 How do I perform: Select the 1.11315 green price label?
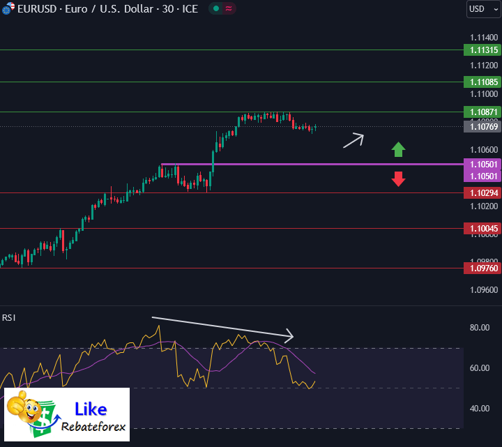482,50
